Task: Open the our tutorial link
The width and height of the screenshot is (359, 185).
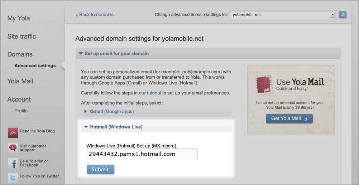Action: (x=150, y=93)
